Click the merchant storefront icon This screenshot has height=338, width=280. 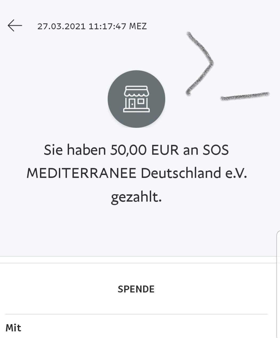(136, 99)
